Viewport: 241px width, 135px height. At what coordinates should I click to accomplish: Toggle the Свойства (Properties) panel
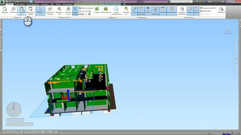click(148, 11)
